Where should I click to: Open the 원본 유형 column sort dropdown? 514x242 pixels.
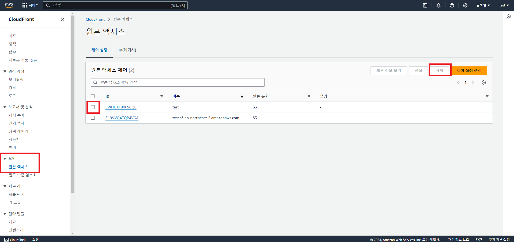coord(309,96)
